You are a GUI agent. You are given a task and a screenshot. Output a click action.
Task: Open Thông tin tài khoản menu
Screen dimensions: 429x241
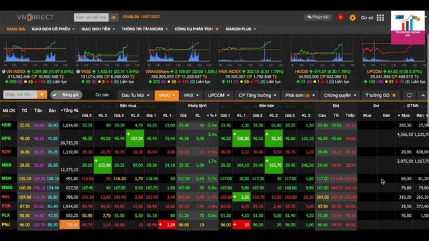click(145, 29)
